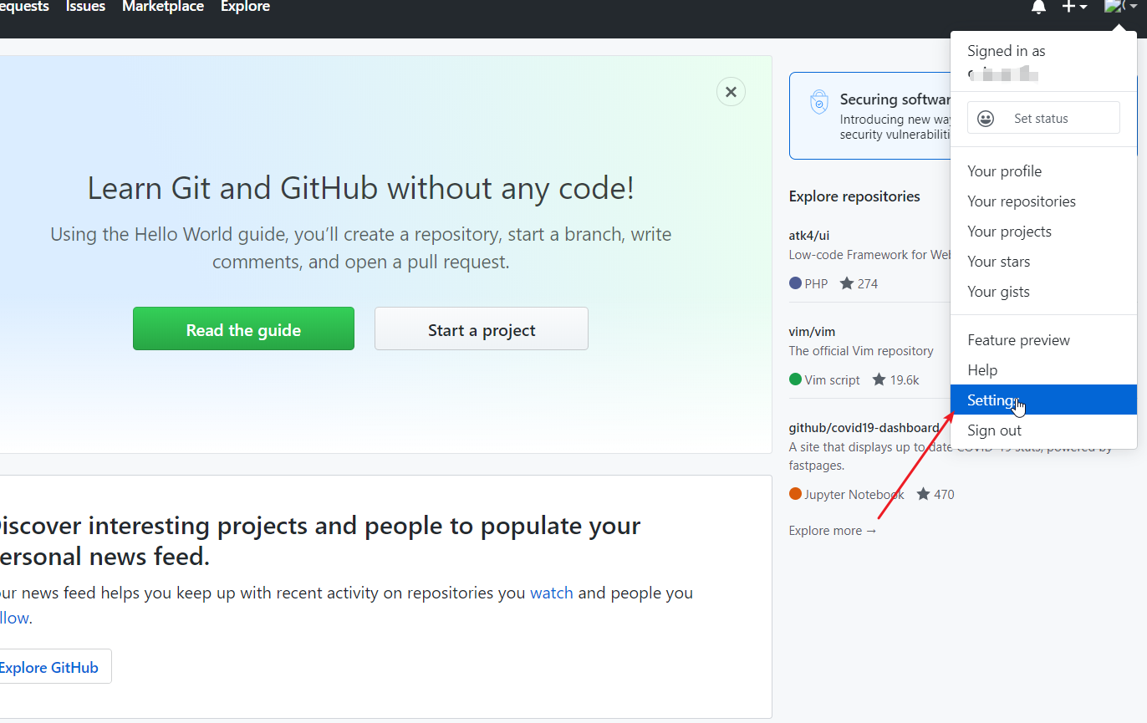
Task: Follow the watch link in news feed text
Action: tap(552, 593)
